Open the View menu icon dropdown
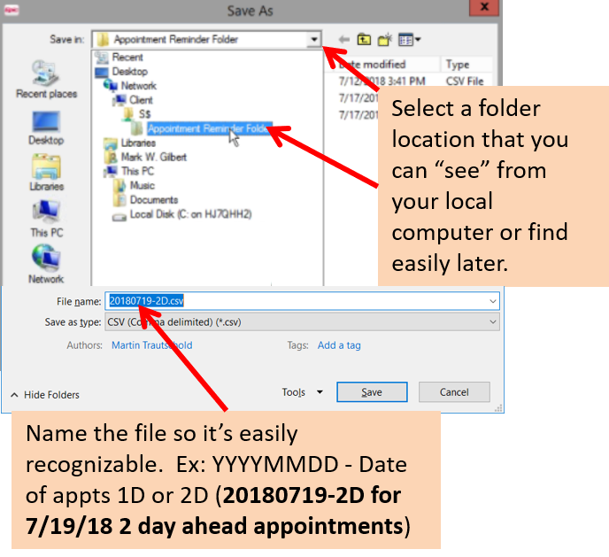The width and height of the screenshot is (609, 557). pos(409,40)
